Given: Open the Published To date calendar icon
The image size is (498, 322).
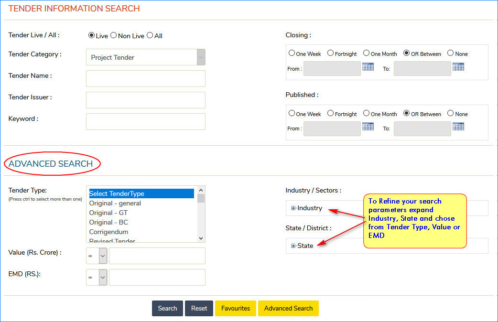Looking at the screenshot, I should click(x=458, y=127).
